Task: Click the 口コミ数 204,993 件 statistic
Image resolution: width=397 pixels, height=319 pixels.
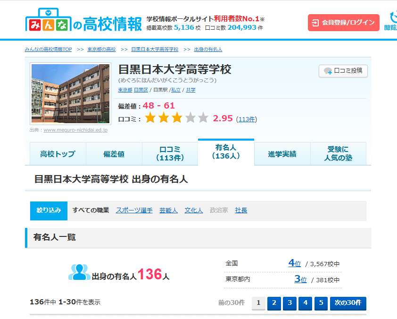Action: pyautogui.click(x=234, y=28)
